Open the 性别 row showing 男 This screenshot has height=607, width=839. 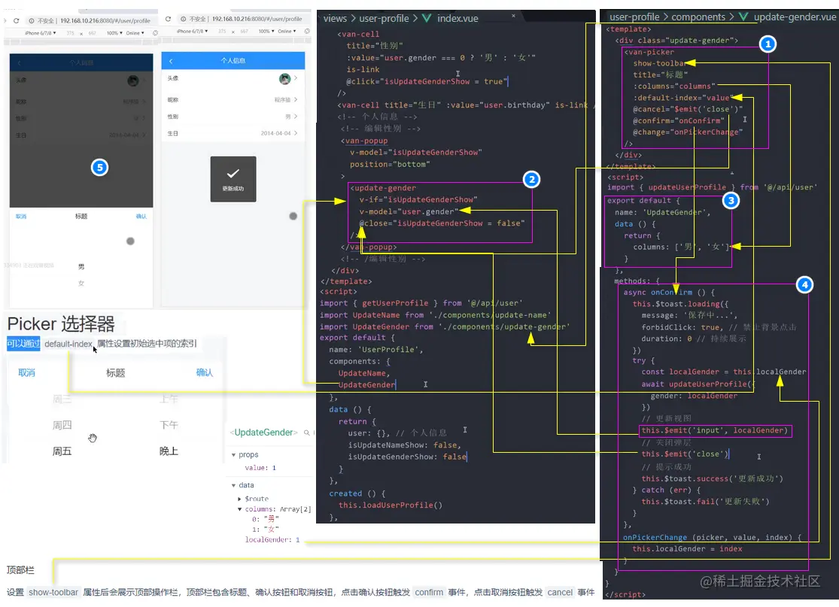click(x=233, y=116)
